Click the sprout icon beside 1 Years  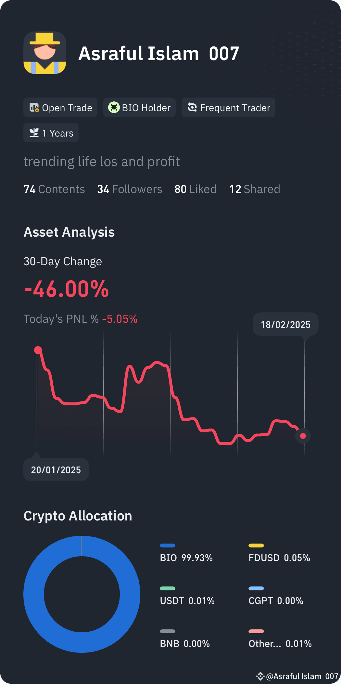point(34,133)
